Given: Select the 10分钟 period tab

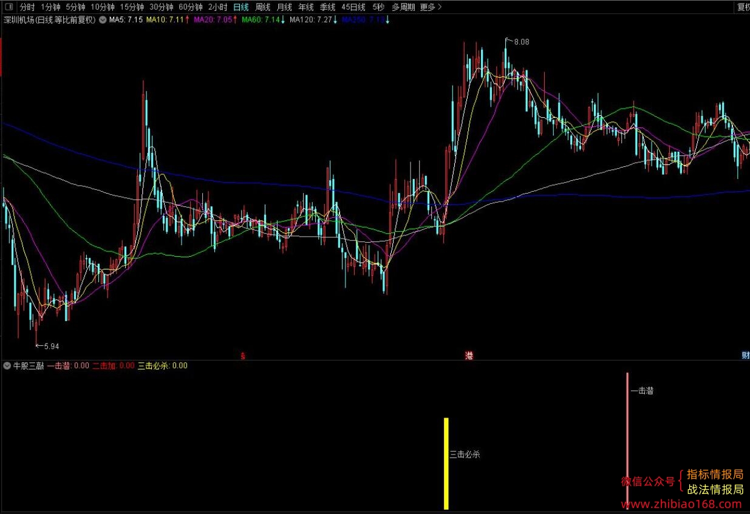Looking at the screenshot, I should [x=102, y=7].
